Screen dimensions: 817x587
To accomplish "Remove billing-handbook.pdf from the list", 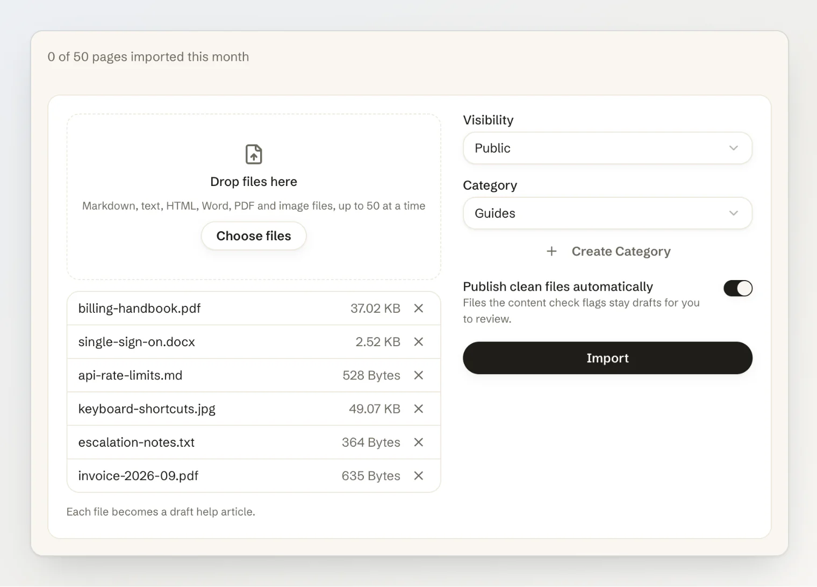I will 419,309.
